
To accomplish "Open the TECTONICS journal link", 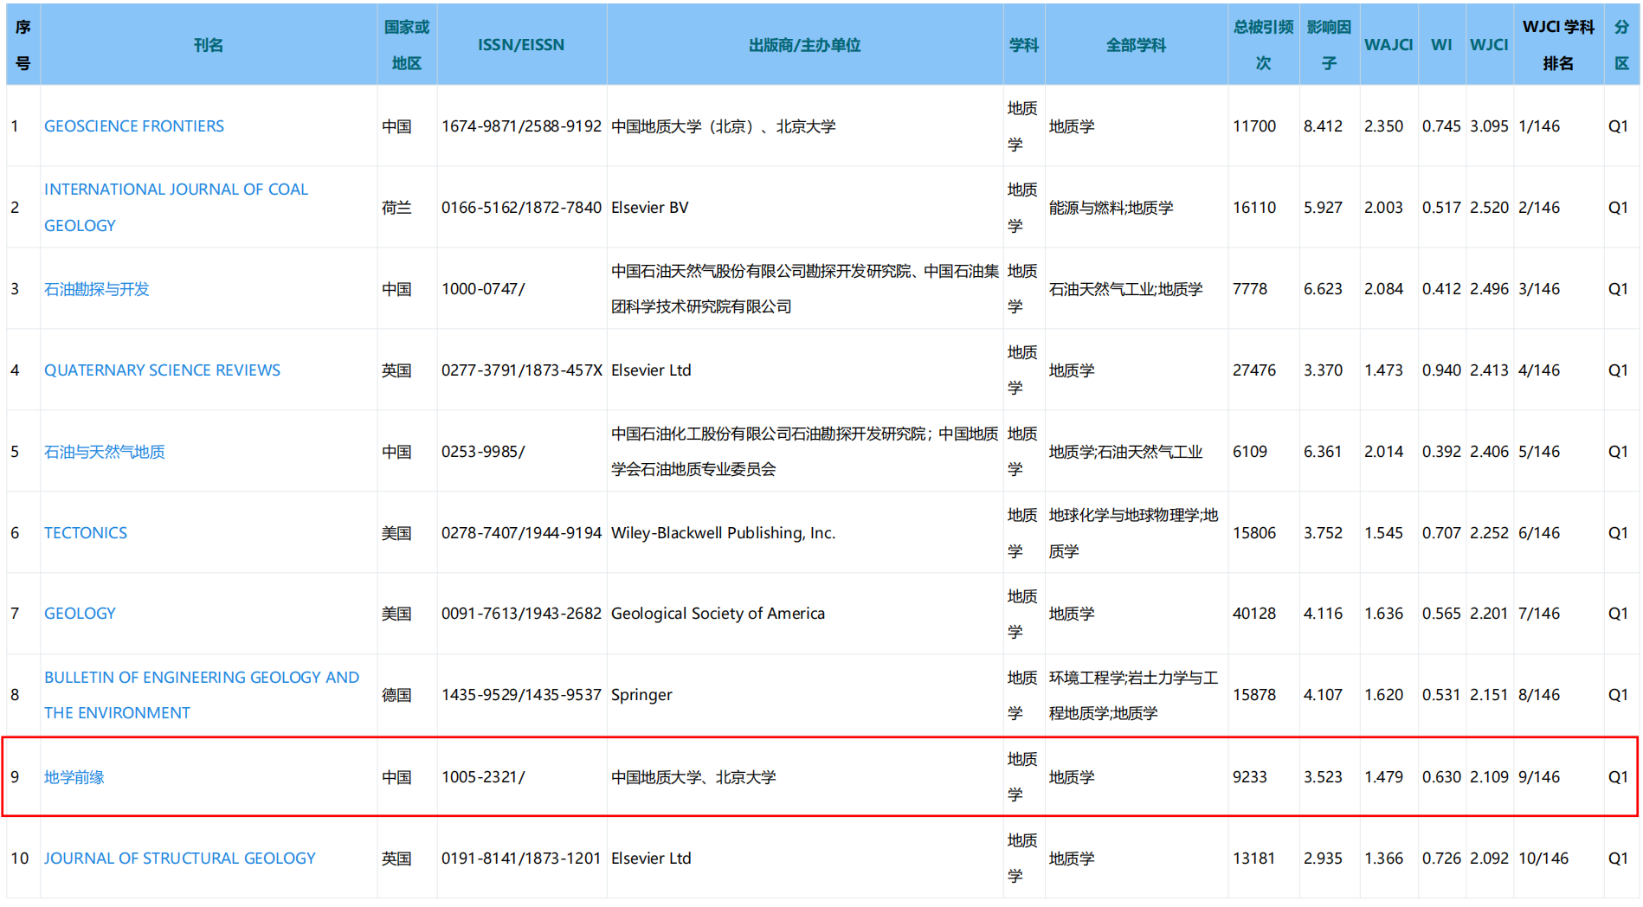I will [x=85, y=533].
